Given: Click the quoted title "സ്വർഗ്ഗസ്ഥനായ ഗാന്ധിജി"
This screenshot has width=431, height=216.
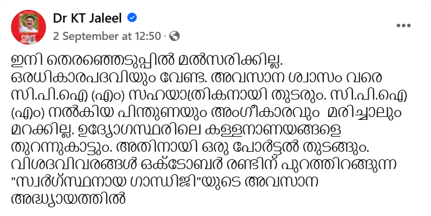Looking at the screenshot, I should click(x=106, y=182).
